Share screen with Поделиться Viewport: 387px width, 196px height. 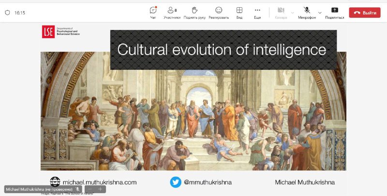[334, 13]
